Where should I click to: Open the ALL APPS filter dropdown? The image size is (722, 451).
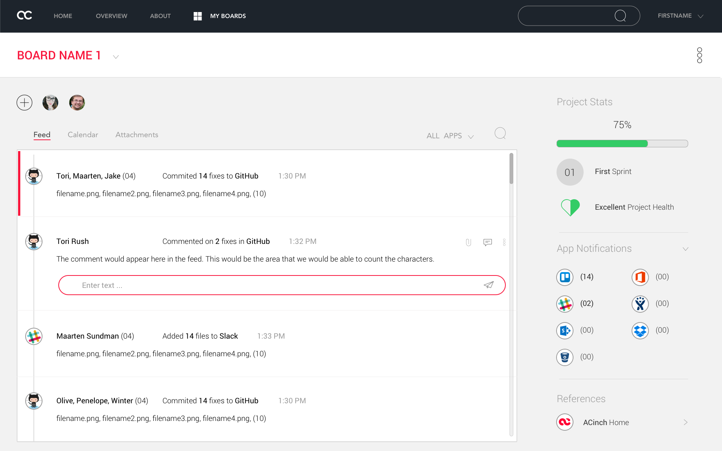[450, 136]
